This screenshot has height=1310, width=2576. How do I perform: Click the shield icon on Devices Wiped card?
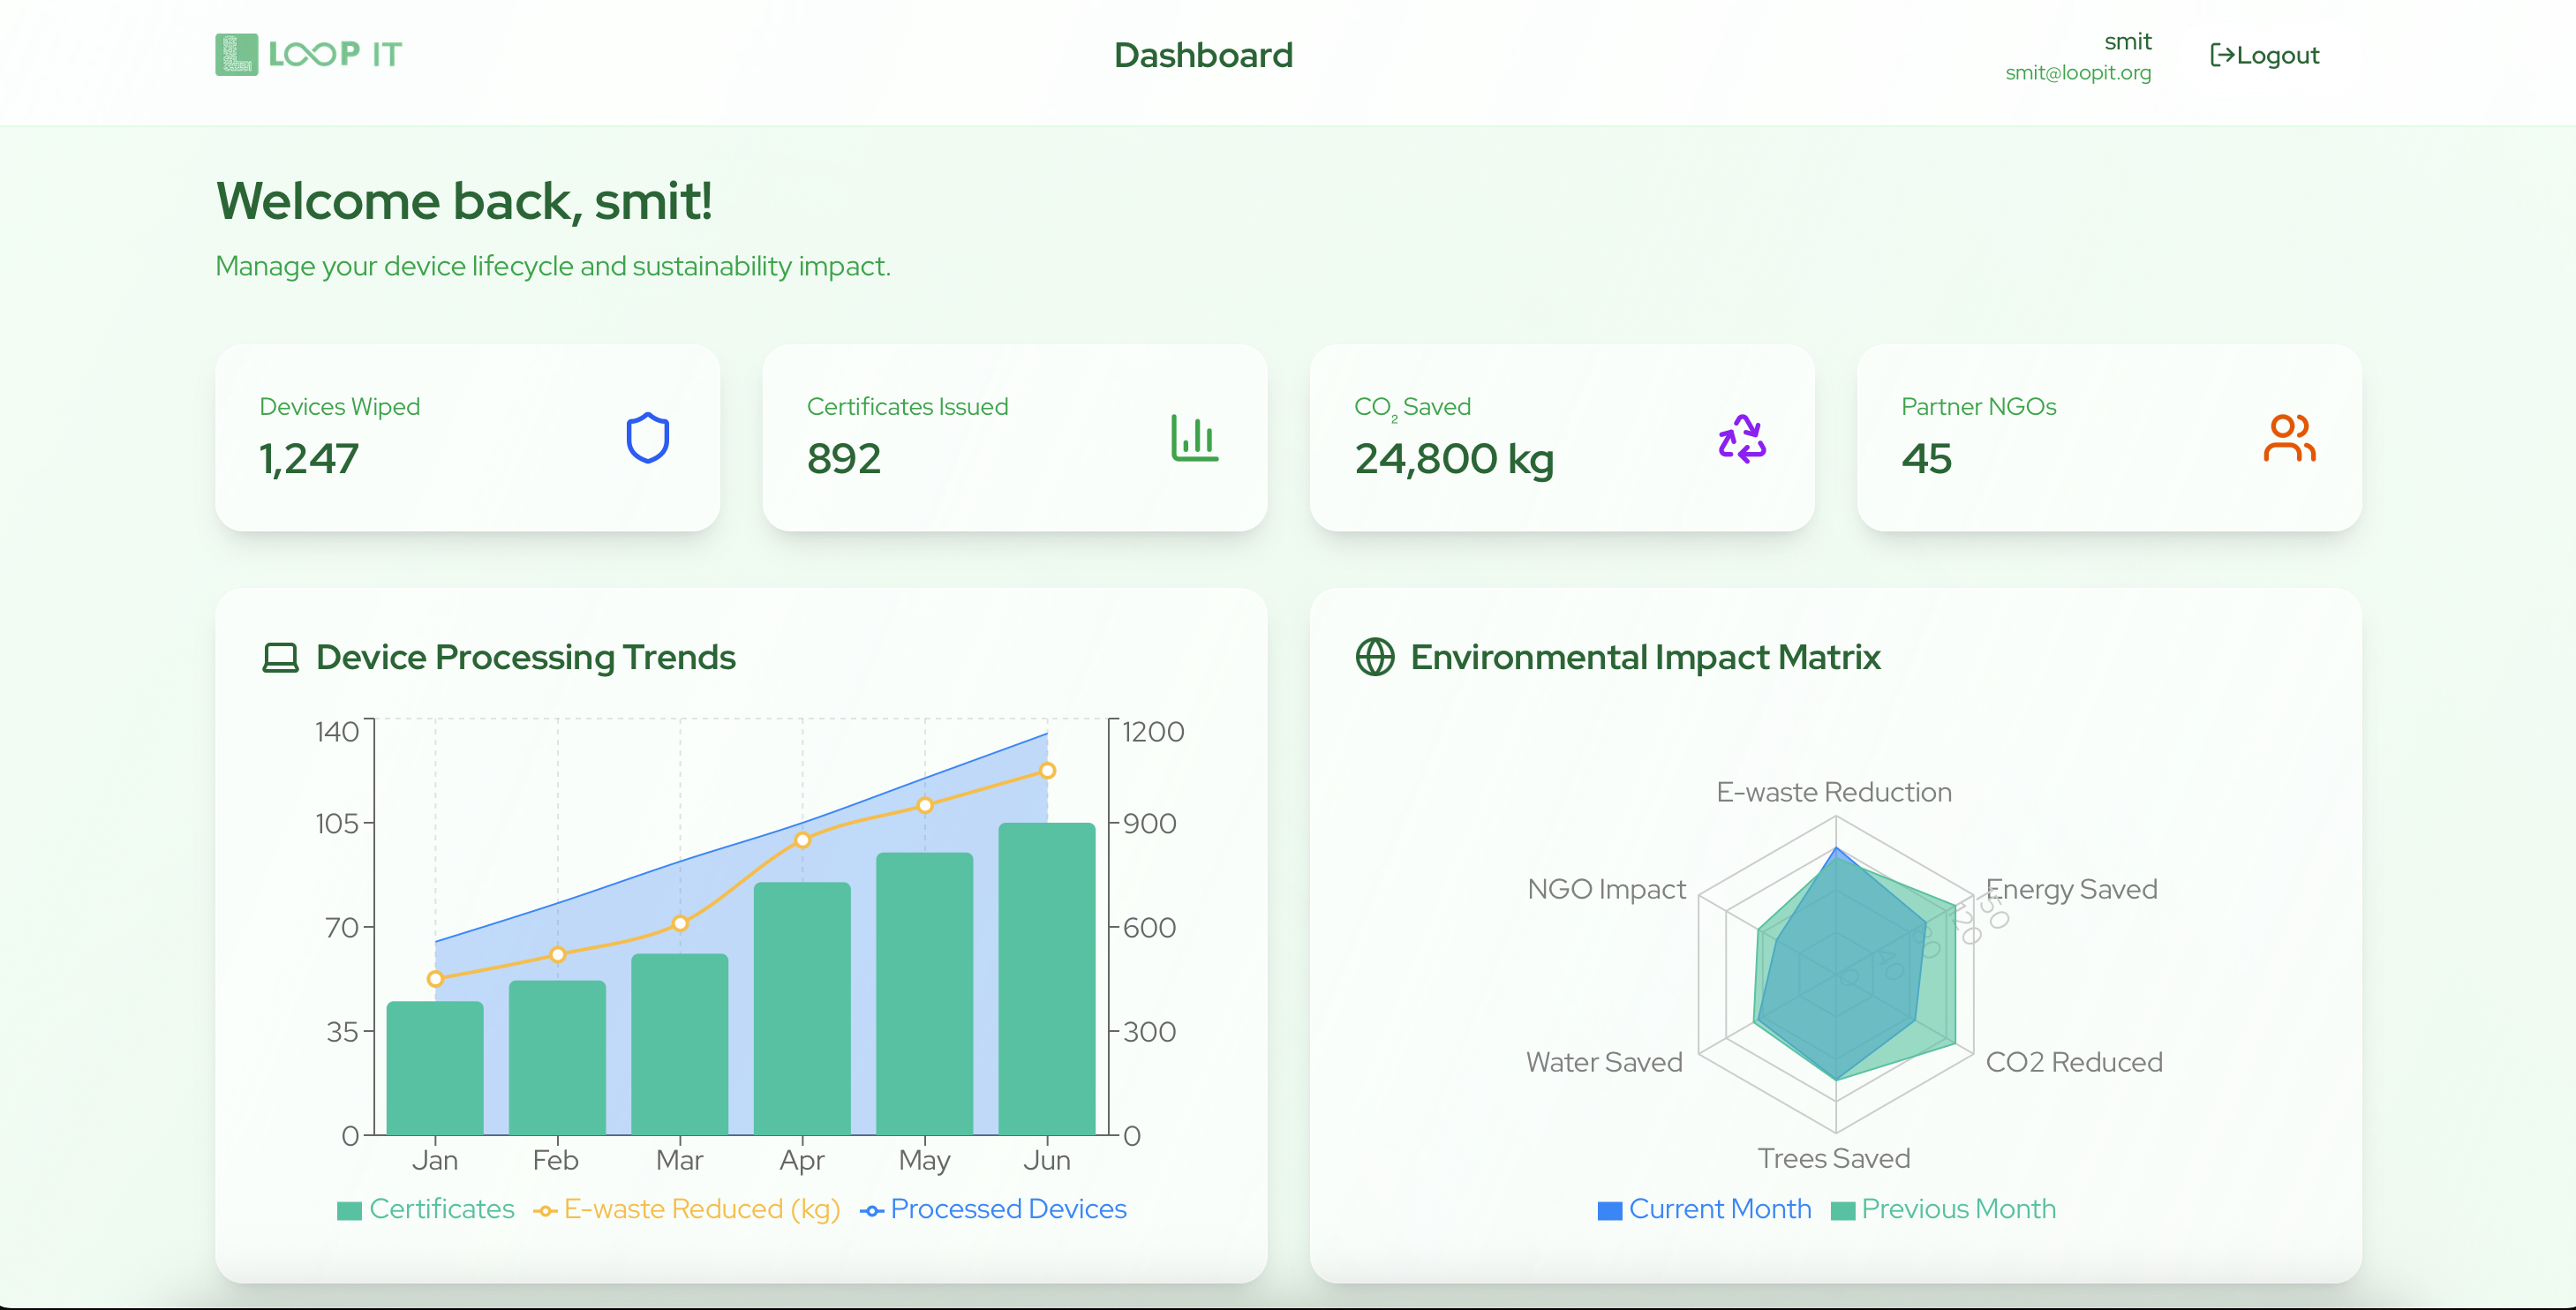coord(647,438)
